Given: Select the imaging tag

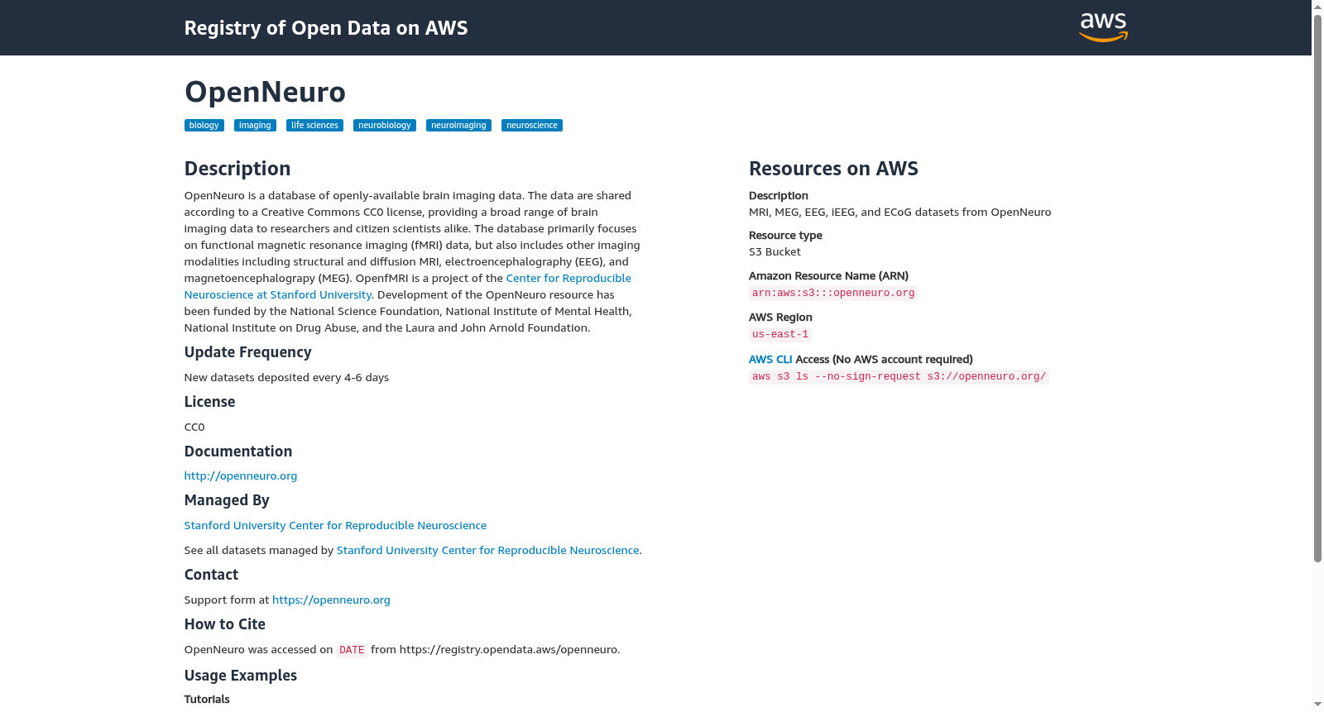Looking at the screenshot, I should pos(255,126).
